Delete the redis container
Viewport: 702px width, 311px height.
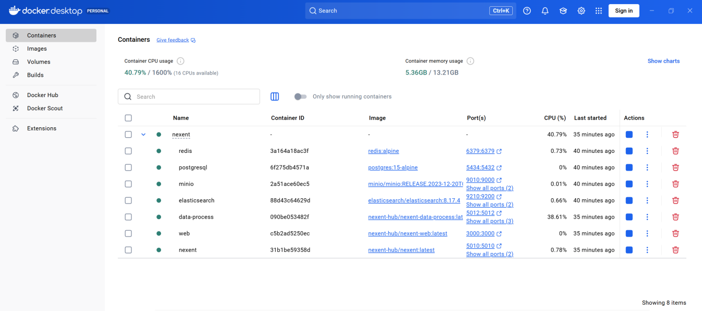675,151
